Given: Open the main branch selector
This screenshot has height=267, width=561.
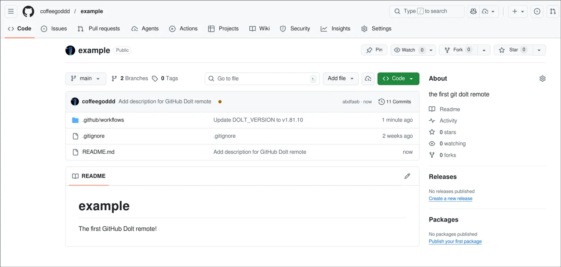Looking at the screenshot, I should pyautogui.click(x=86, y=78).
